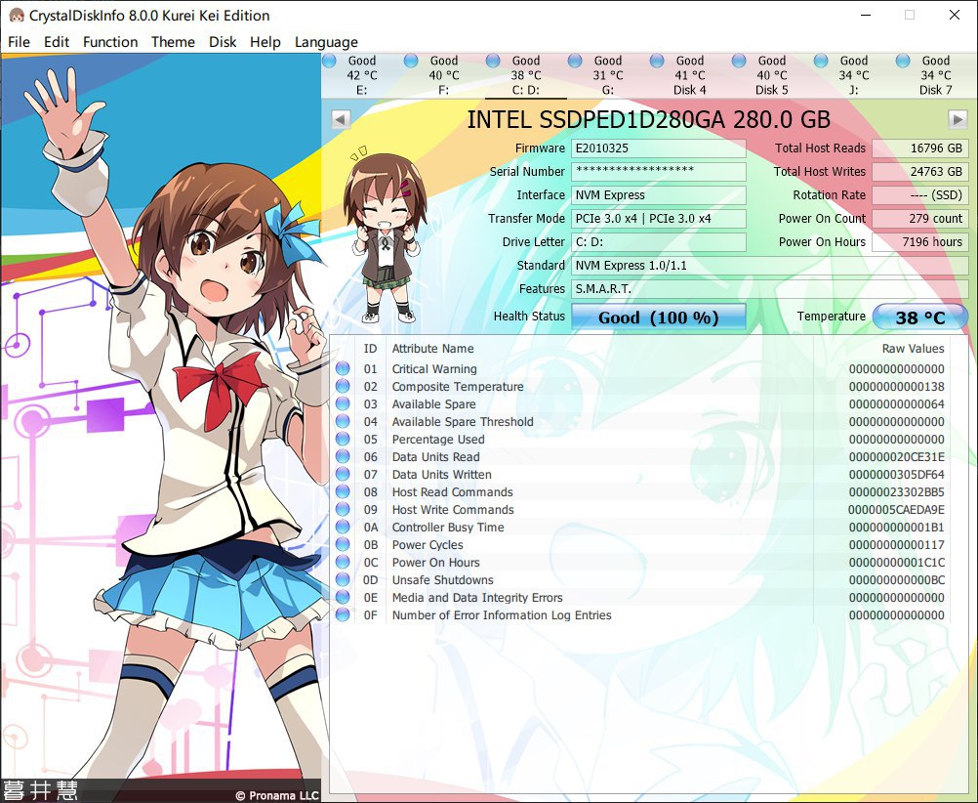Click the Attribute Name column header
The height and width of the screenshot is (803, 978).
432,349
